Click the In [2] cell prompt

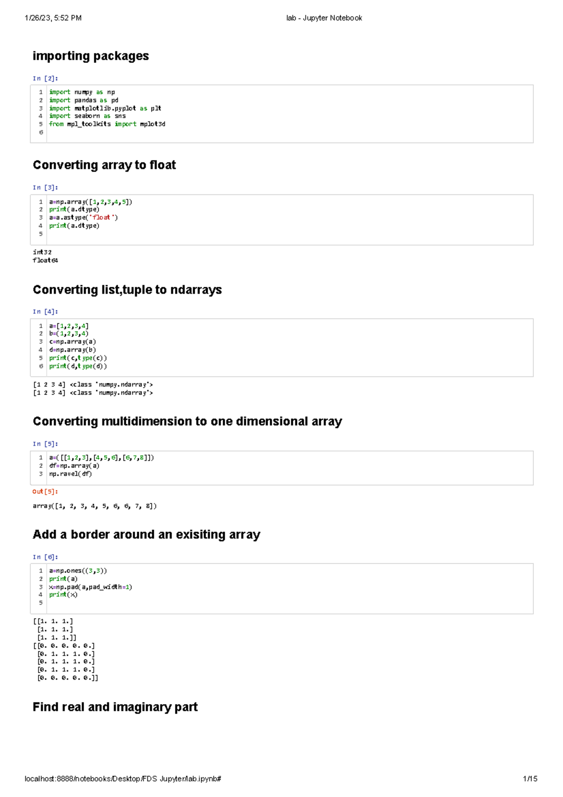tap(45, 78)
